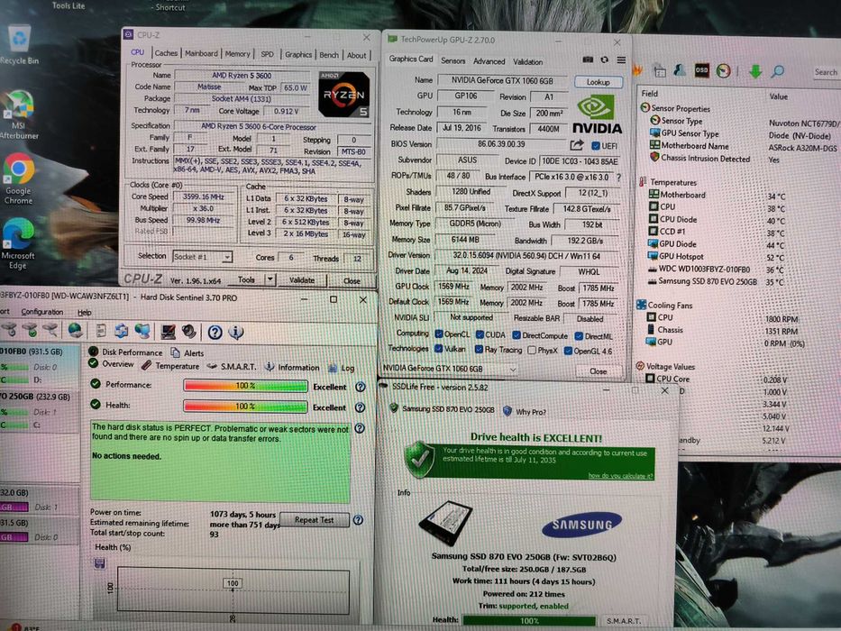Click the GPU-Z screenshot camera icon
Image resolution: width=841 pixels, height=631 pixels.
pyautogui.click(x=588, y=59)
